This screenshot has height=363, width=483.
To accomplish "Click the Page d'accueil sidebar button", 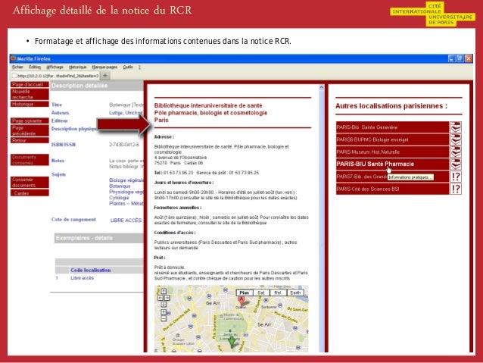I will point(30,85).
